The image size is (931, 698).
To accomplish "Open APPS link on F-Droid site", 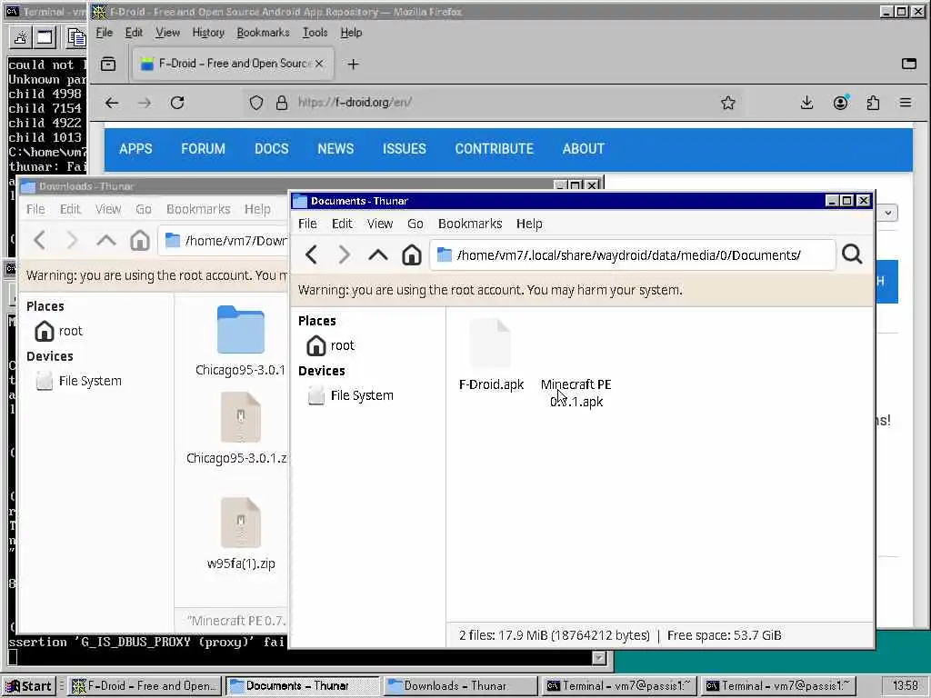I will 135,149.
